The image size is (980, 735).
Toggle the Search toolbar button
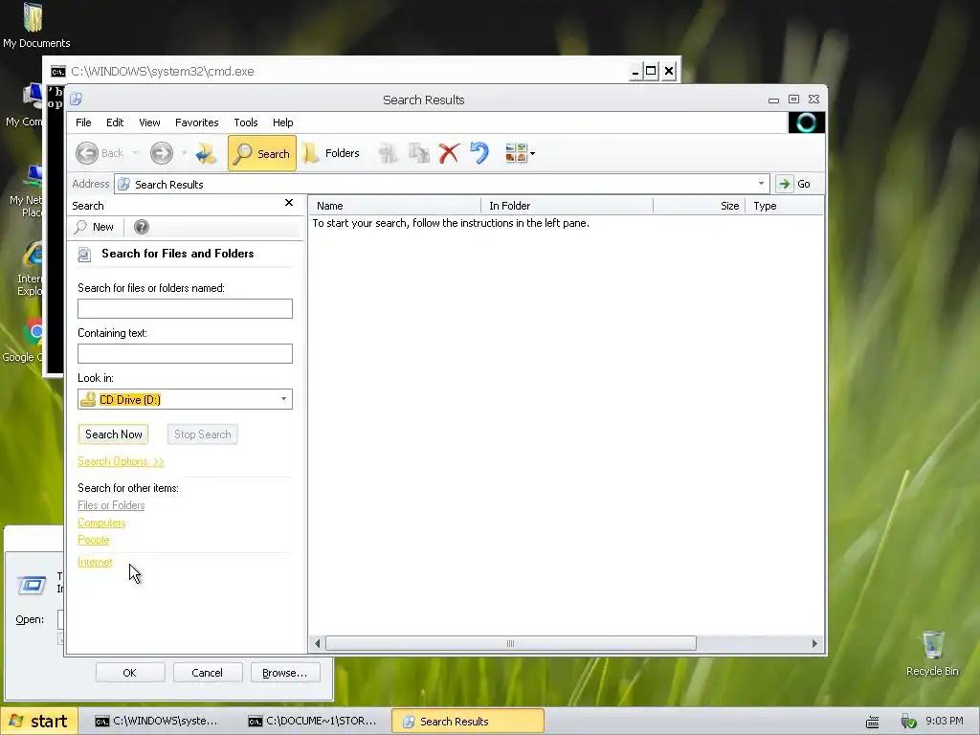click(x=262, y=153)
